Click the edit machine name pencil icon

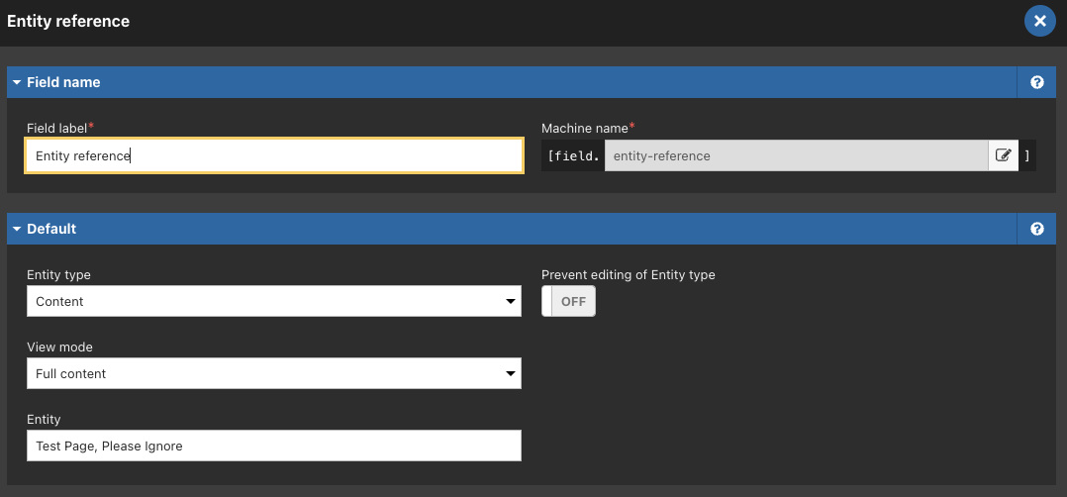coord(1003,155)
